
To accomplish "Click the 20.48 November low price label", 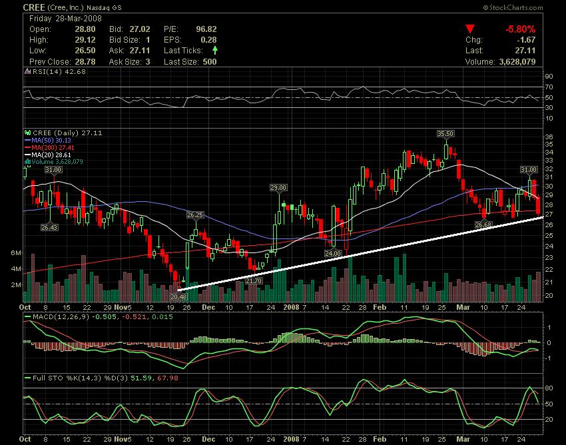I will coord(178,296).
